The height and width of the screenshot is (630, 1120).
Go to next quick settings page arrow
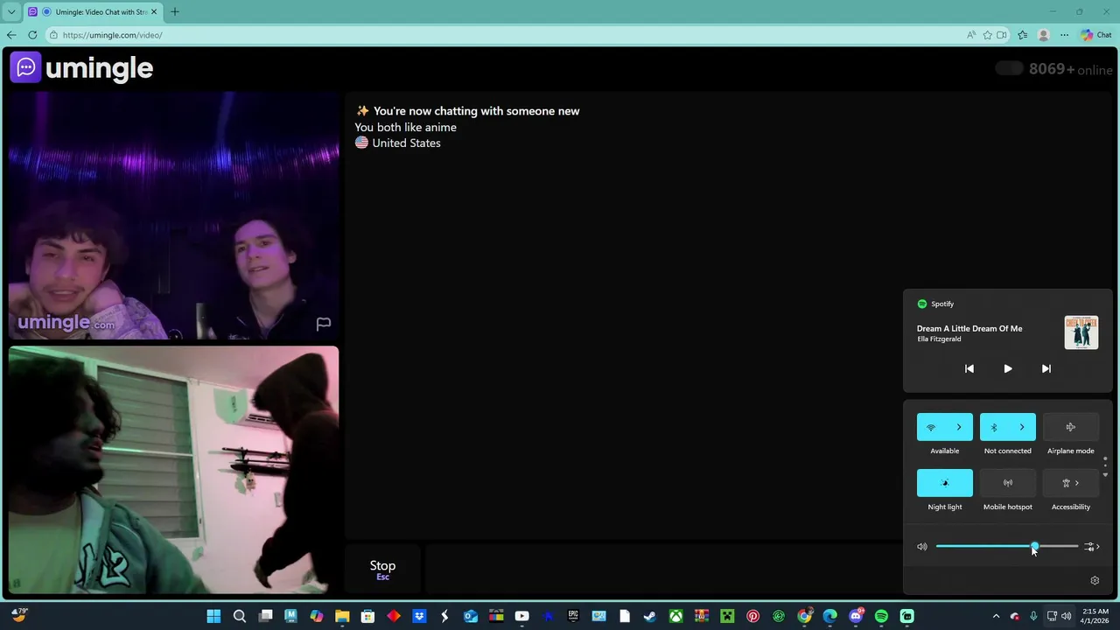pos(1105,475)
